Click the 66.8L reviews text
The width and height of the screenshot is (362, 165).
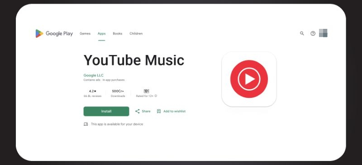pos(92,96)
